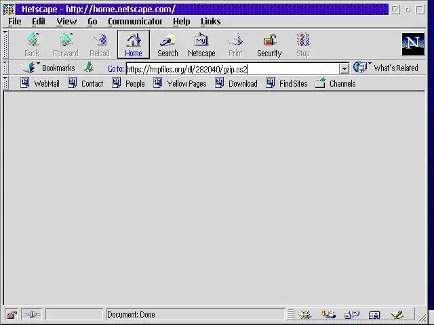
Task: Collapse the location toolbar grip handle
Action: [x=5, y=68]
